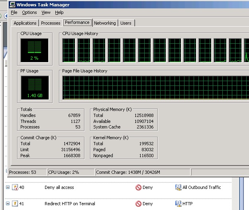
Task: Click the Deny icon in Redirect HTTP row
Action: [138, 204]
